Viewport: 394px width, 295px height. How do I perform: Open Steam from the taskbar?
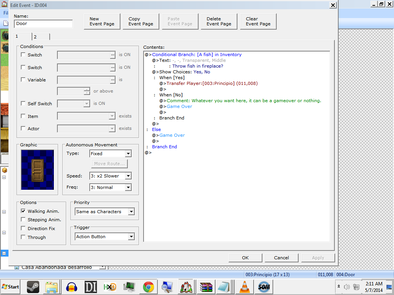33,287
